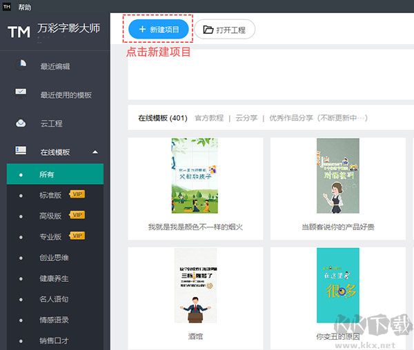Click the cloud project icon

21,123
